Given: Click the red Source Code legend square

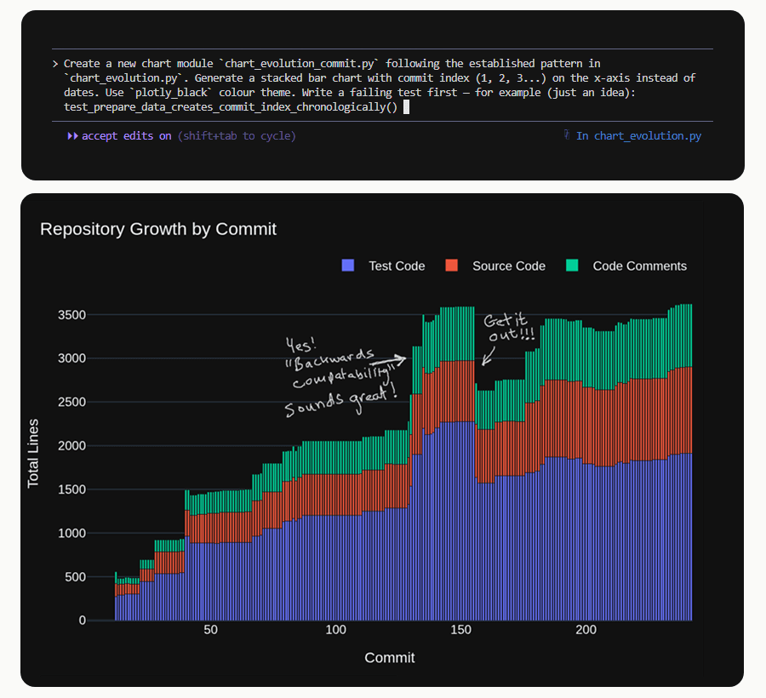Looking at the screenshot, I should coord(452,266).
